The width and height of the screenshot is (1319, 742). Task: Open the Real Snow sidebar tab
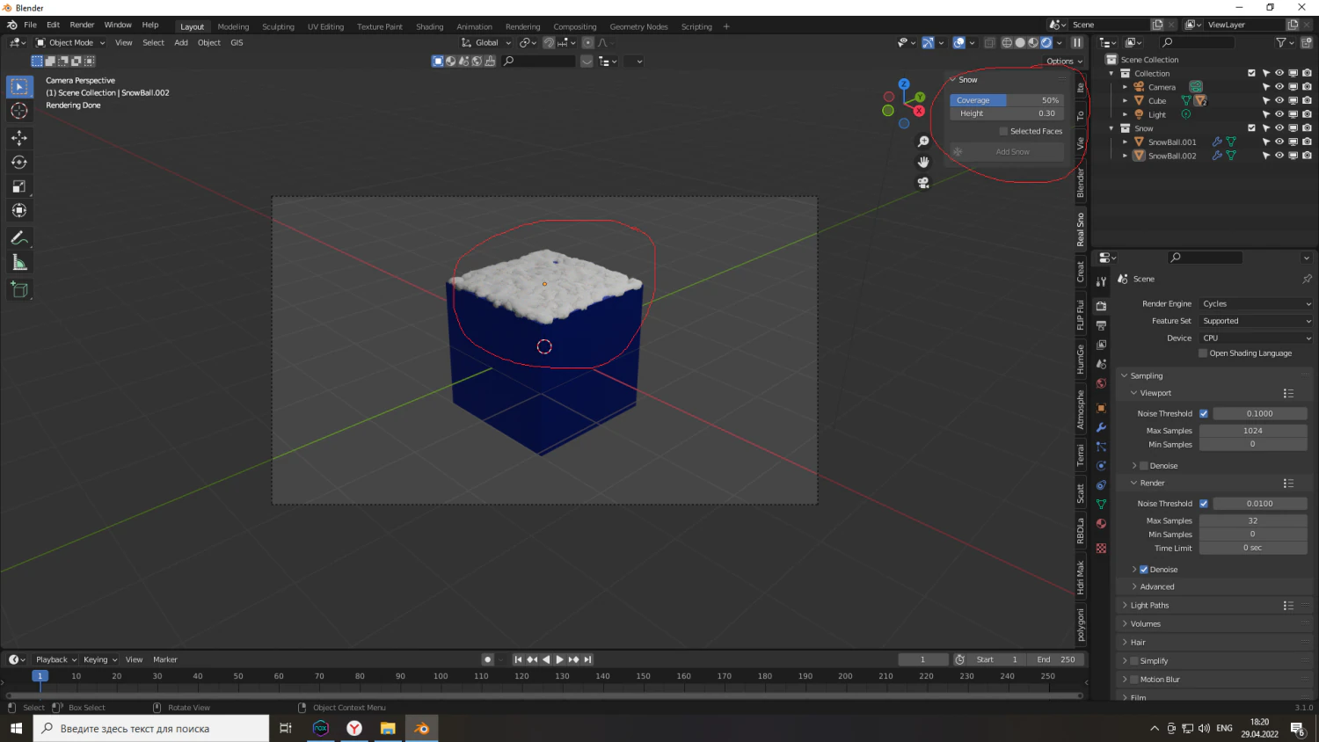click(1081, 229)
